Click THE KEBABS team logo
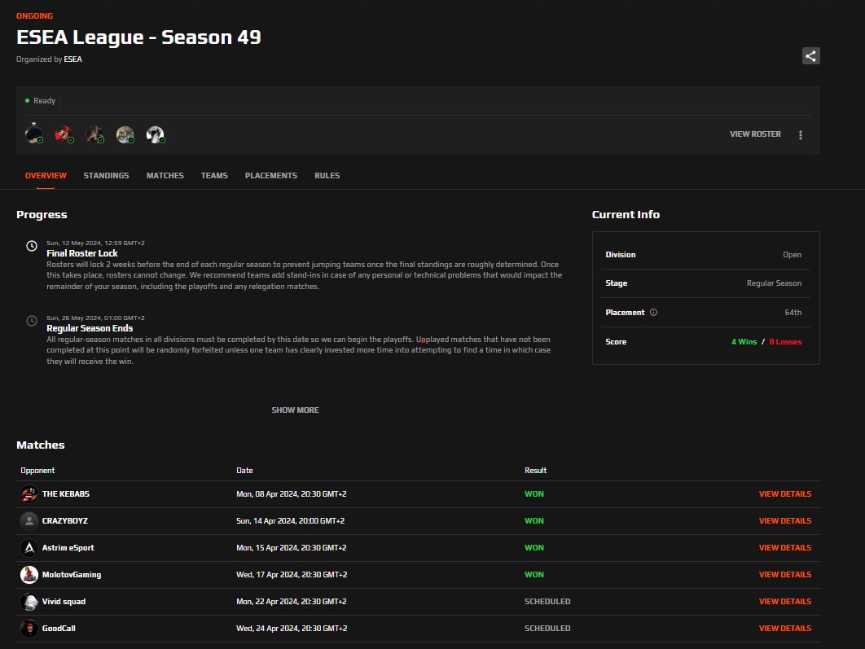This screenshot has height=649, width=865. [29, 494]
